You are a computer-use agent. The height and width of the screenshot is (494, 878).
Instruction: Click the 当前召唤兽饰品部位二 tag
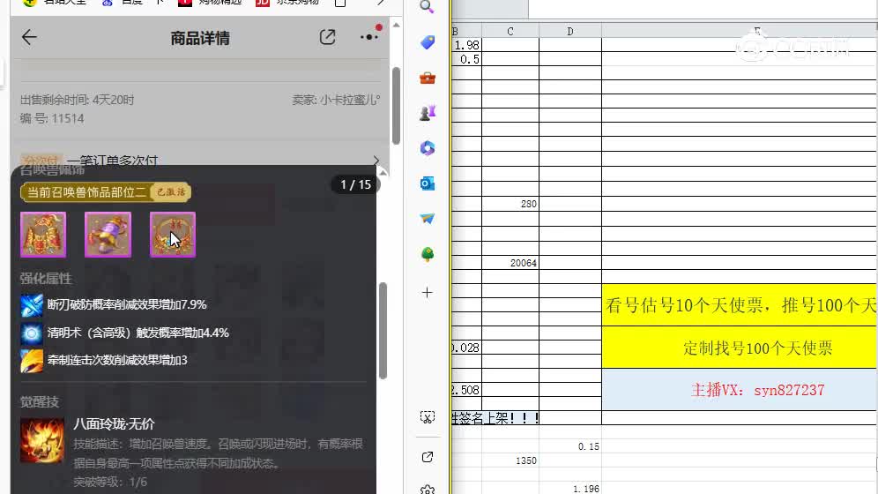(86, 192)
